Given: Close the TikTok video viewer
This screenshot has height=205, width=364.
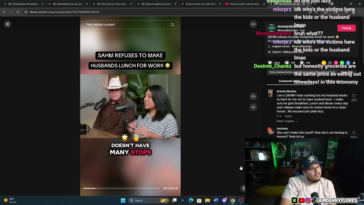Looking at the screenshot, I should (x=8, y=24).
